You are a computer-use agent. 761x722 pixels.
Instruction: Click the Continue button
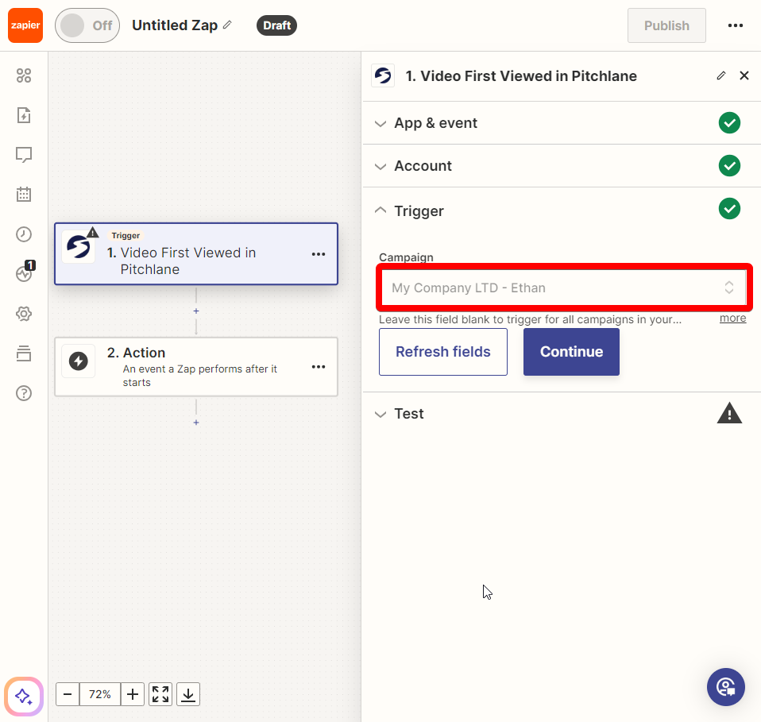(571, 352)
